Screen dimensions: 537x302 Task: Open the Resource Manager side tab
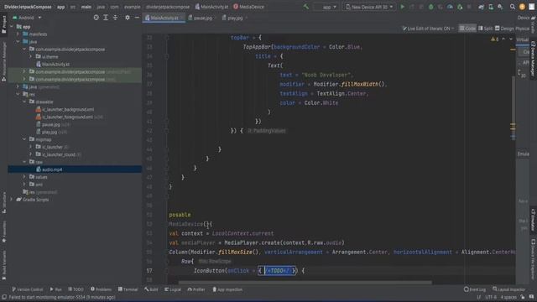pos(3,61)
